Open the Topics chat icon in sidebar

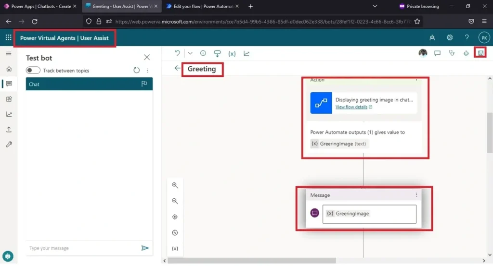click(9, 84)
